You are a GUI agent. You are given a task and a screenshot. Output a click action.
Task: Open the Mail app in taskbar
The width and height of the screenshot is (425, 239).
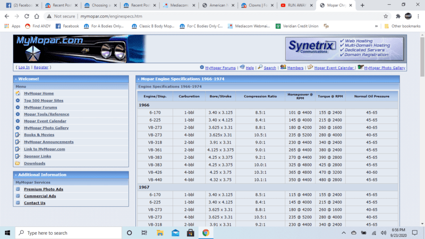point(175,233)
